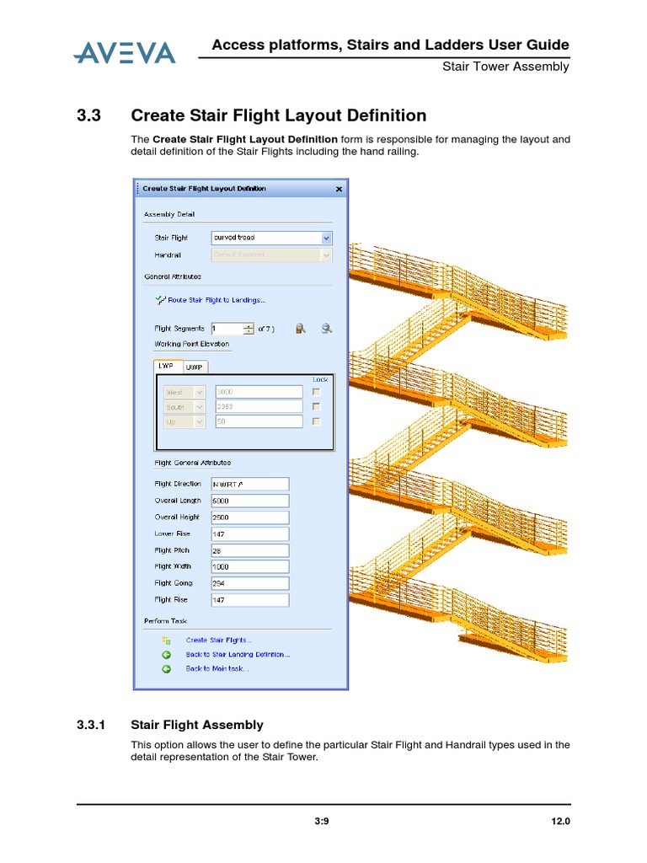Image resolution: width=647 pixels, height=863 pixels.
Task: Close the Create Stair Flight Layout Definition form
Action: pyautogui.click(x=339, y=189)
